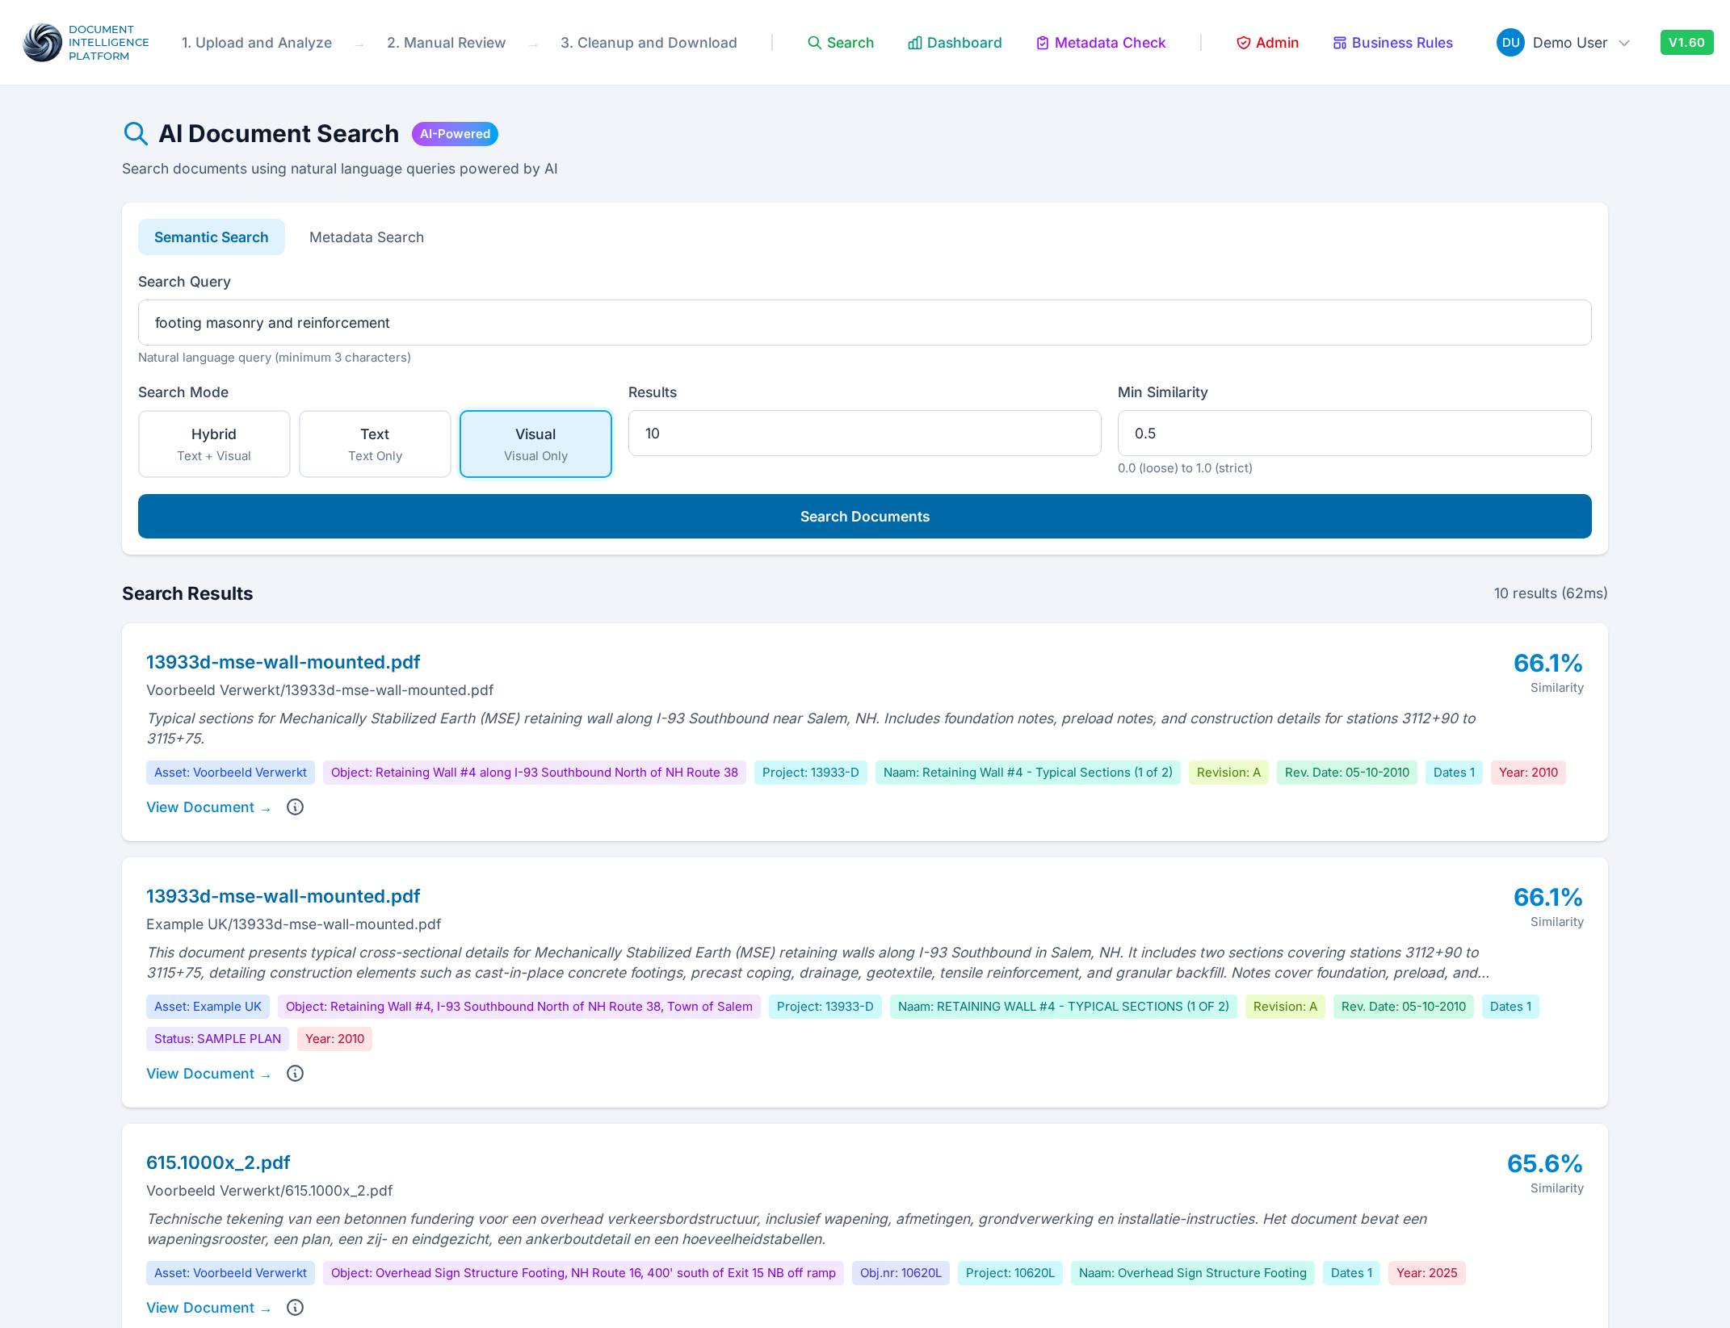Click the 'Naam: RETAINING WALL #4 - TYPICAL SECTIONS (1 OF 2)' tag
Viewport: 1730px width, 1328px height.
[x=1064, y=1007]
